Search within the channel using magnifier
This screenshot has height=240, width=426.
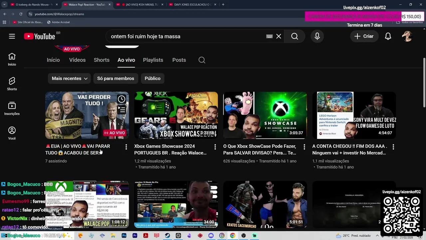click(202, 60)
